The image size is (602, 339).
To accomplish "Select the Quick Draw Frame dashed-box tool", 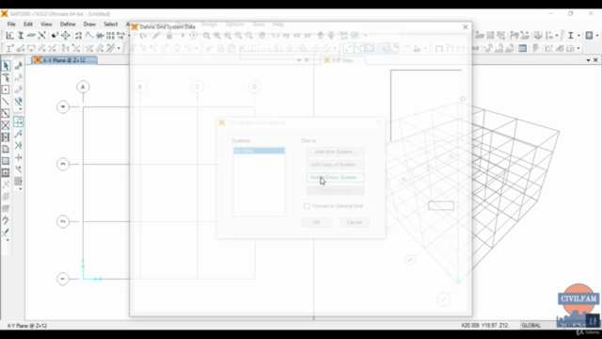I will coord(6,113).
